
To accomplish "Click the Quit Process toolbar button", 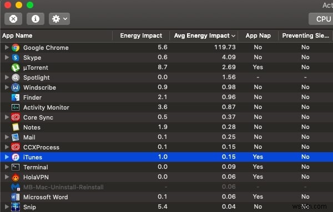I will pyautogui.click(x=13, y=19).
